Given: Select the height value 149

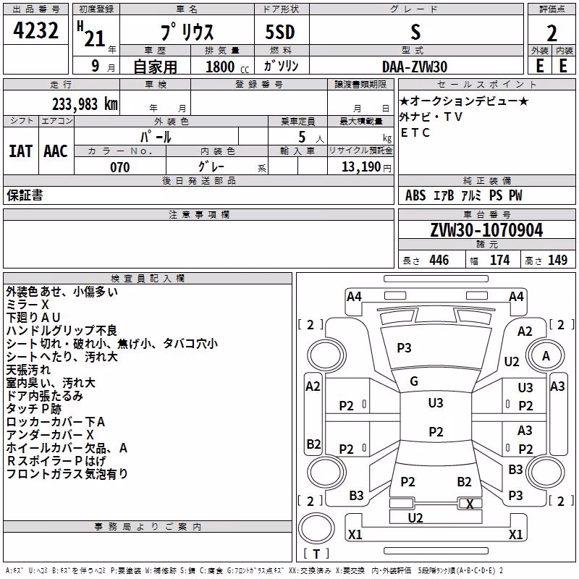Looking at the screenshot, I should coord(557,261).
